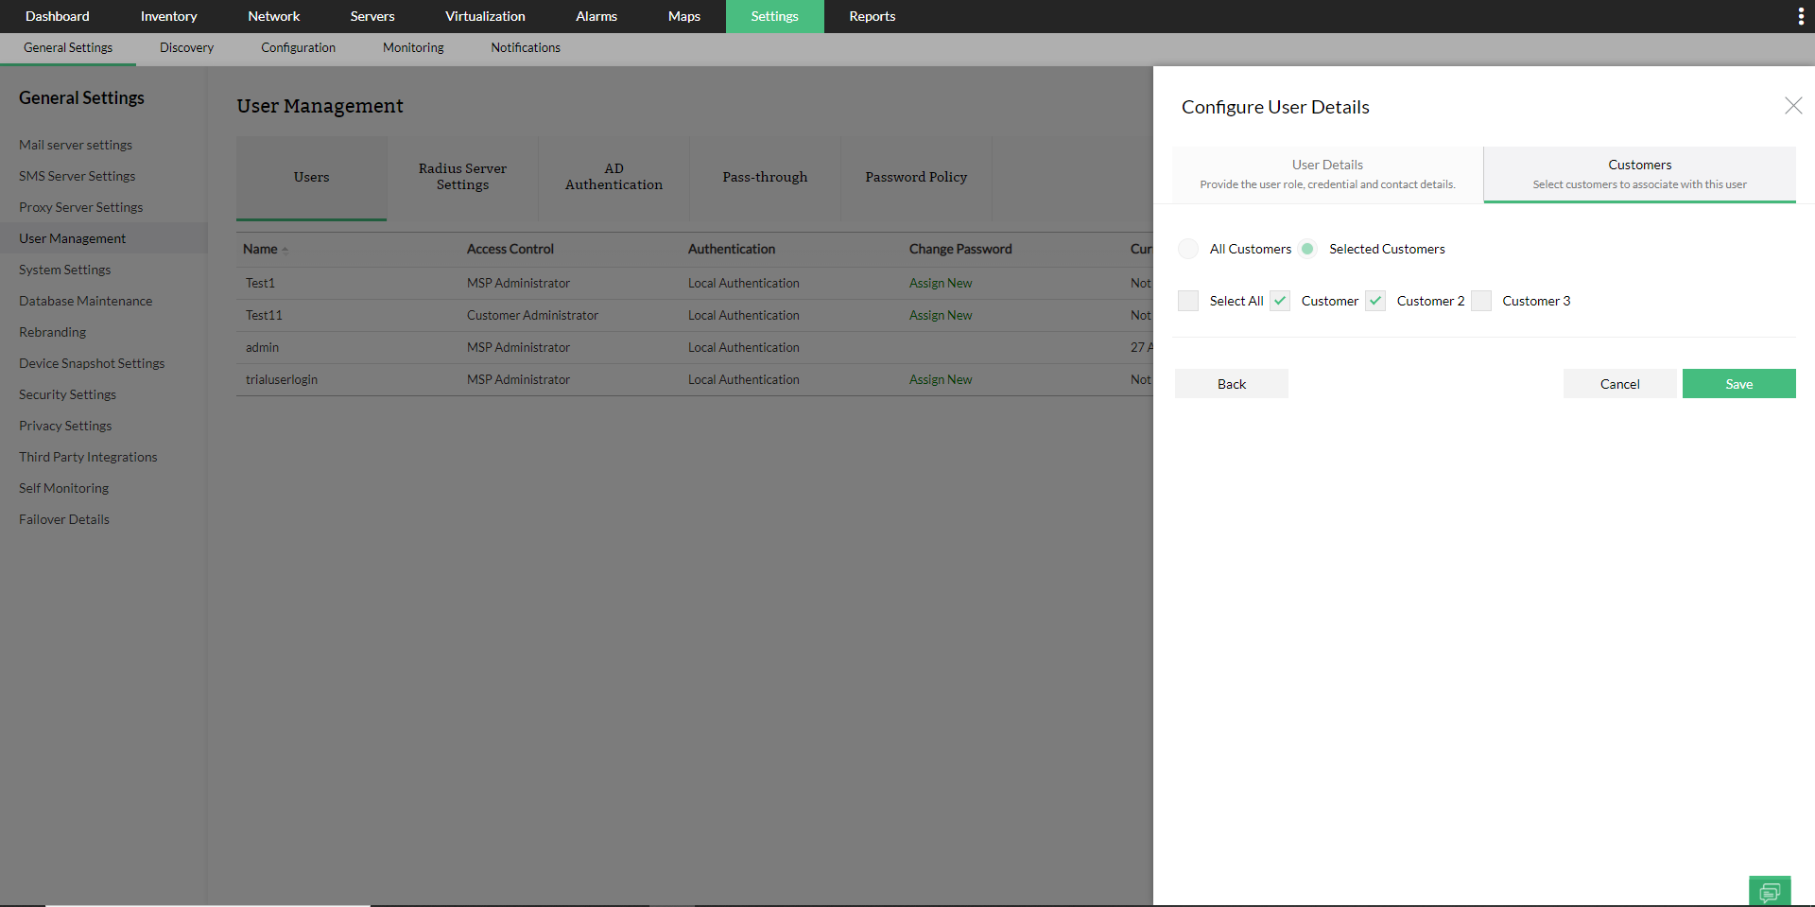The height and width of the screenshot is (907, 1815).
Task: Open the admin user row
Action: tap(695, 347)
